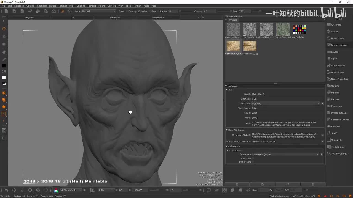The image size is (353, 198).
Task: Open the brush Mode Normal dropdown
Action: point(98,11)
